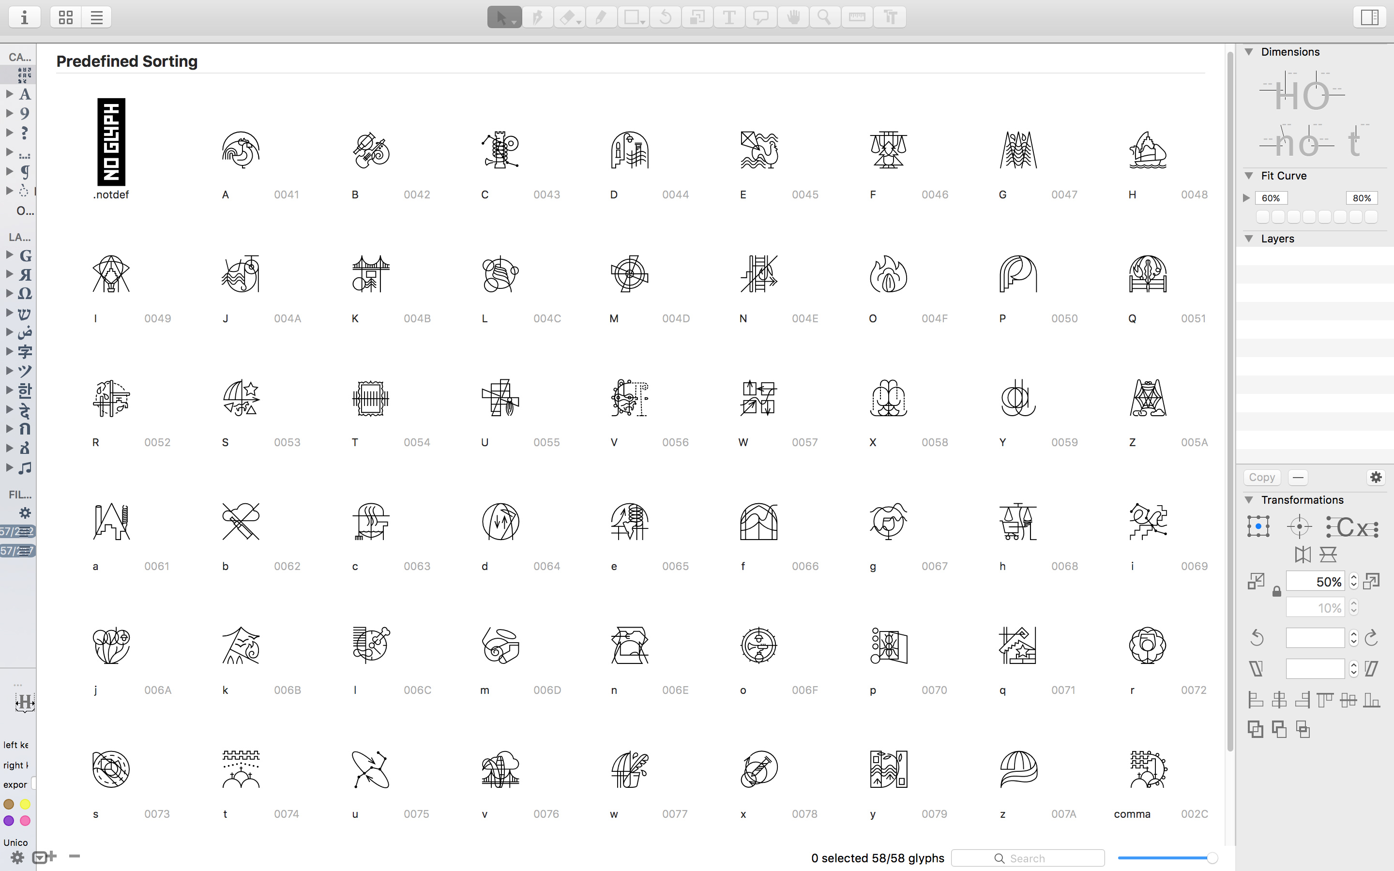Select the Pencil tool

(601, 17)
